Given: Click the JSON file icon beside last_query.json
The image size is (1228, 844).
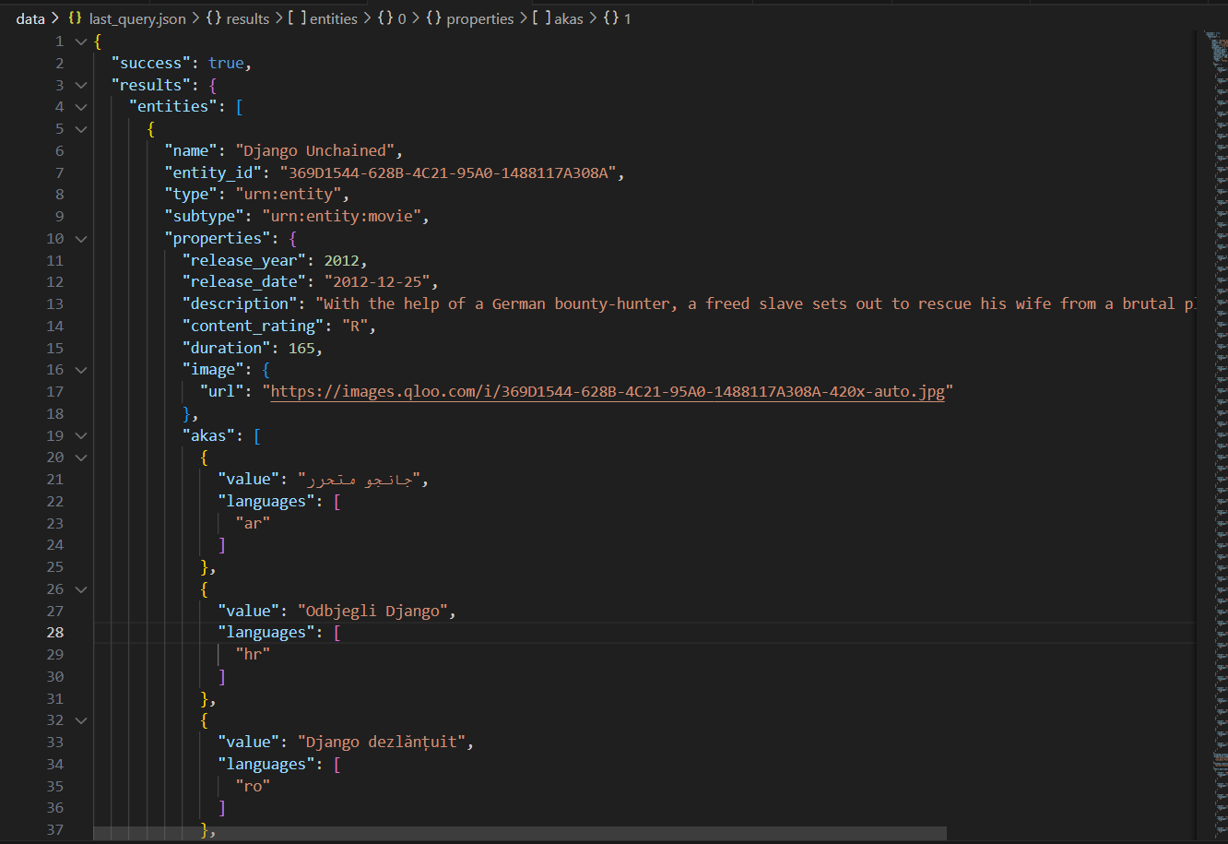Looking at the screenshot, I should coord(76,18).
